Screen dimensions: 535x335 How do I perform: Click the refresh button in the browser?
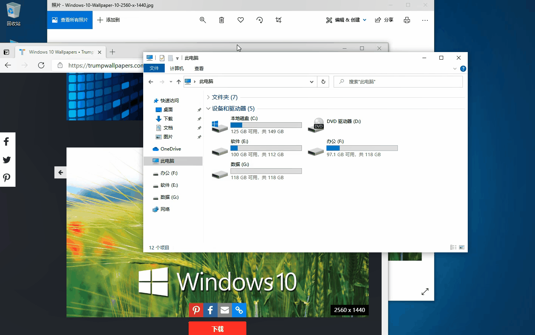(x=41, y=65)
